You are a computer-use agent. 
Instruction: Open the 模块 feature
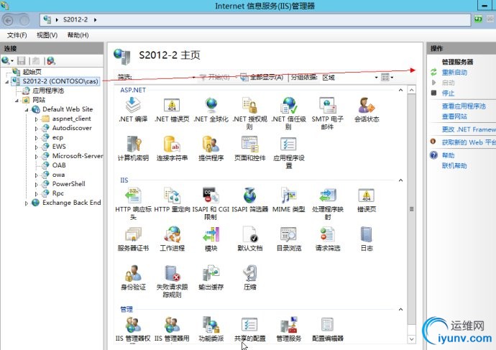[x=211, y=239]
